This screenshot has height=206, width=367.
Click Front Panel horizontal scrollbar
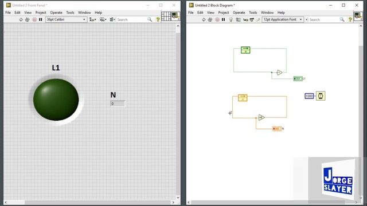pos(97,202)
